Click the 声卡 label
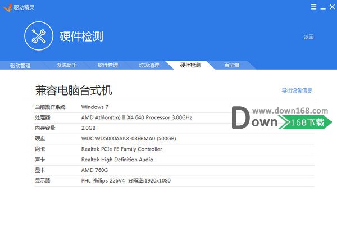 pyautogui.click(x=40, y=160)
